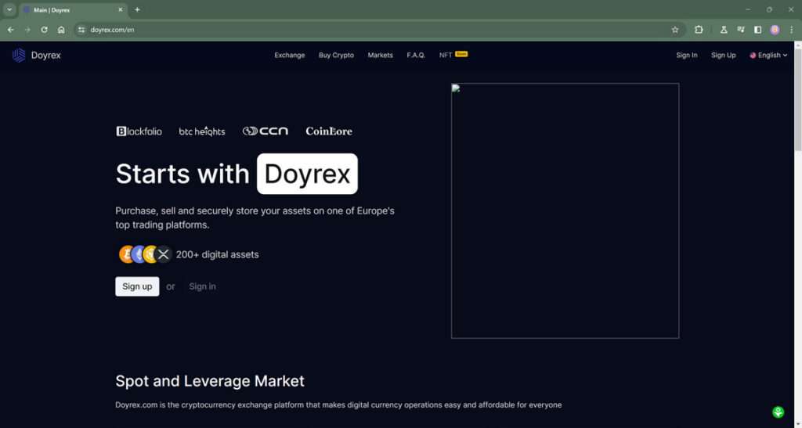802x428 pixels.
Task: Click the Doyrex brand name in header
Action: click(46, 55)
